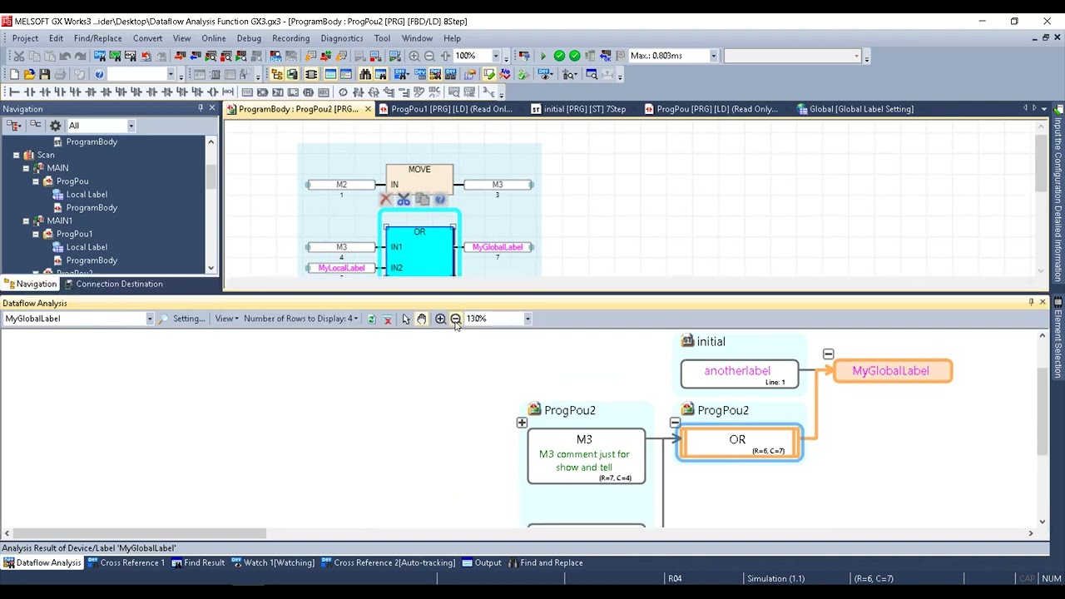This screenshot has width=1065, height=599.
Task: Collapse the Scan tree node
Action: (16, 155)
